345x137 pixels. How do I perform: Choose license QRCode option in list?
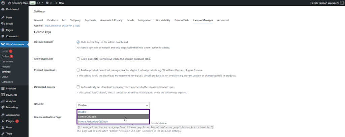(x=113, y=117)
